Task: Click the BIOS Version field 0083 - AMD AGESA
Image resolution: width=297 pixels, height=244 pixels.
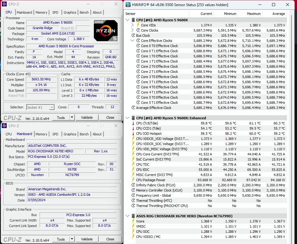Action: click(72, 195)
